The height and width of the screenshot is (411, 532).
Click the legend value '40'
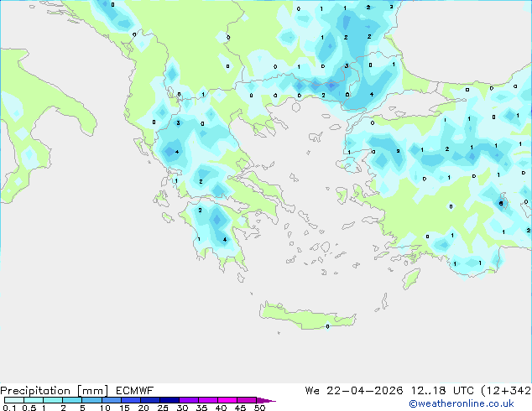[x=222, y=408]
